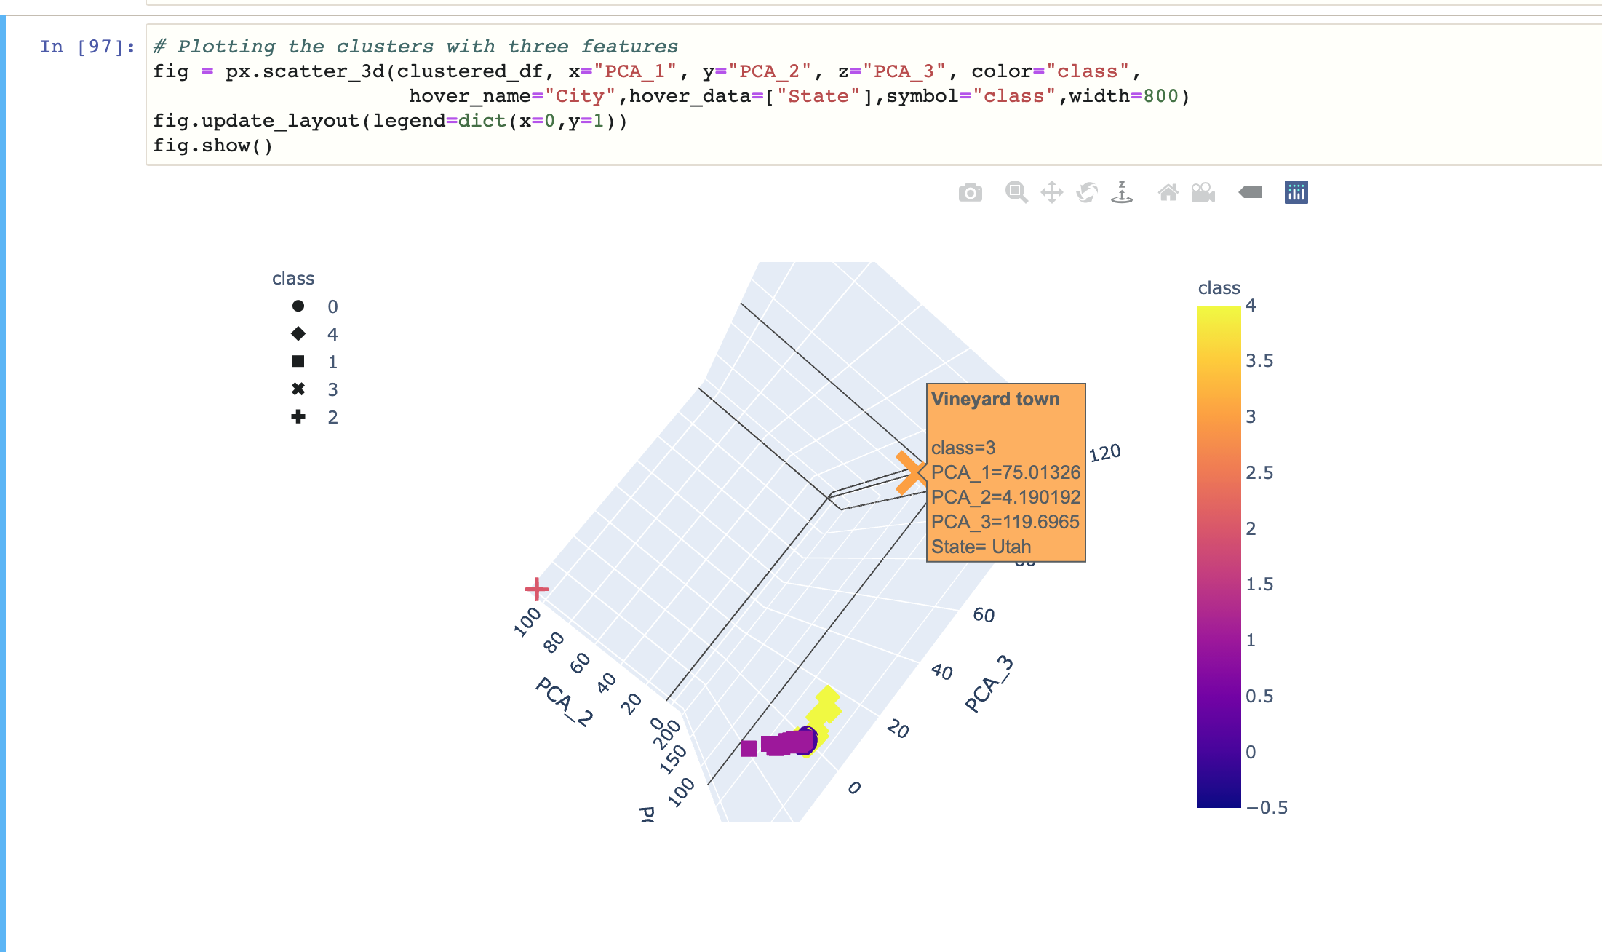The image size is (1602, 952).
Task: Click the red plus class 2 marker
Action: (536, 589)
